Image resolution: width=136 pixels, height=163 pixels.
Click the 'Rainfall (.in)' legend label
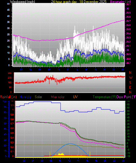point(8,97)
